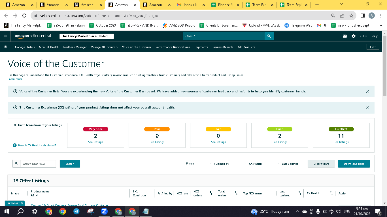387x217 pixels.
Task: Click the Amazon Seller Central logo
Action: click(x=33, y=36)
